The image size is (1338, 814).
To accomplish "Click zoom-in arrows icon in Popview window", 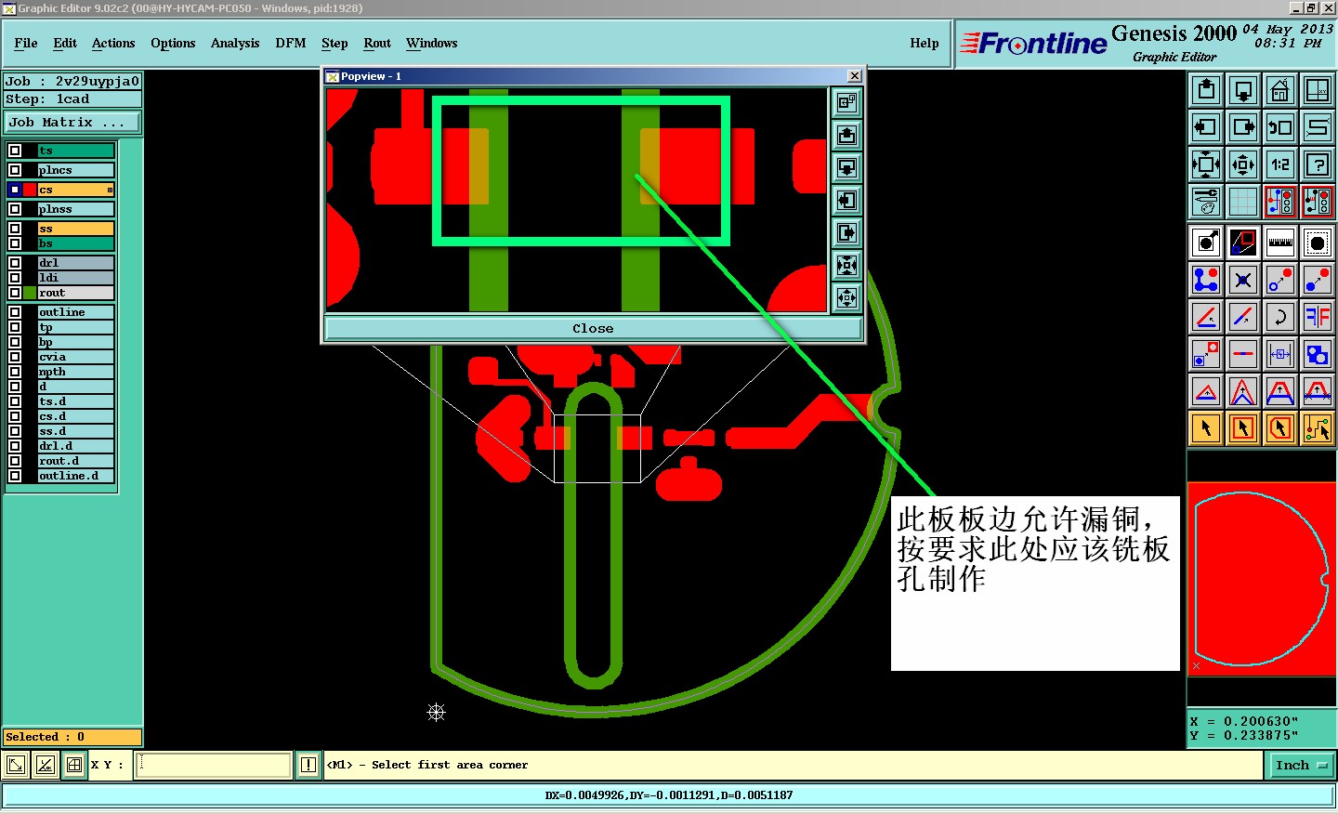I will [x=846, y=265].
